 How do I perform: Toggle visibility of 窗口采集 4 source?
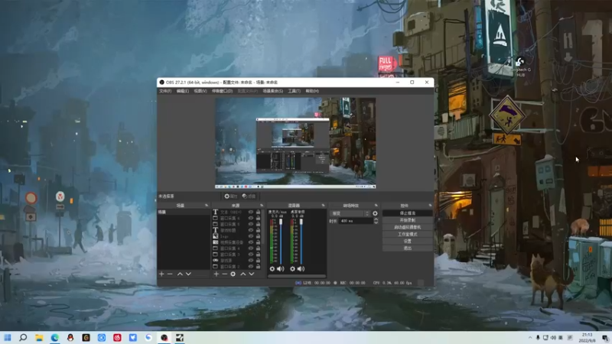251,248
